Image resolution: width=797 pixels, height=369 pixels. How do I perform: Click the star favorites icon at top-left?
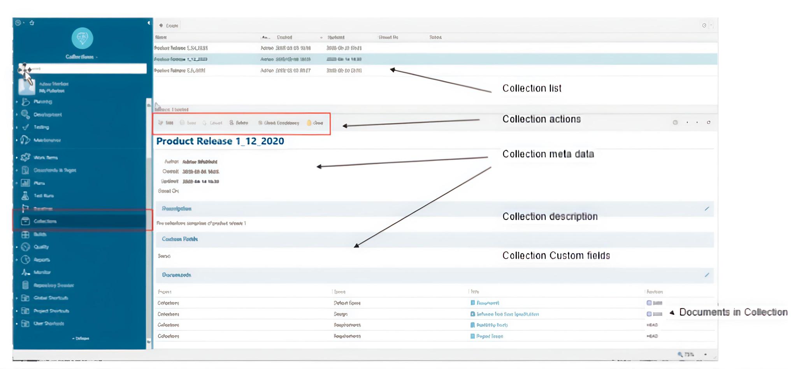coord(32,23)
